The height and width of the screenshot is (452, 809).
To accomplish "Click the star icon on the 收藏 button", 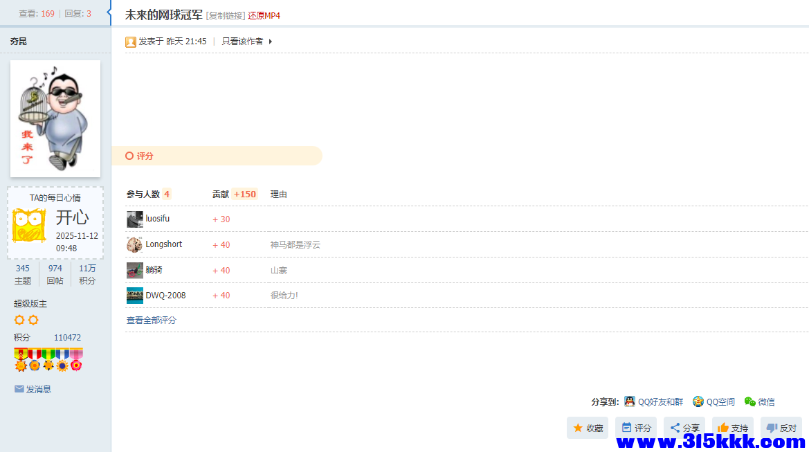I will [576, 428].
